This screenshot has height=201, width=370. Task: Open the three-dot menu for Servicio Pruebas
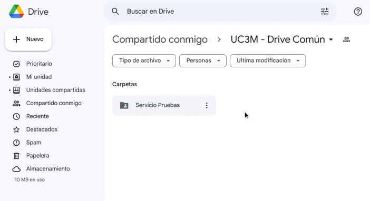(x=207, y=105)
